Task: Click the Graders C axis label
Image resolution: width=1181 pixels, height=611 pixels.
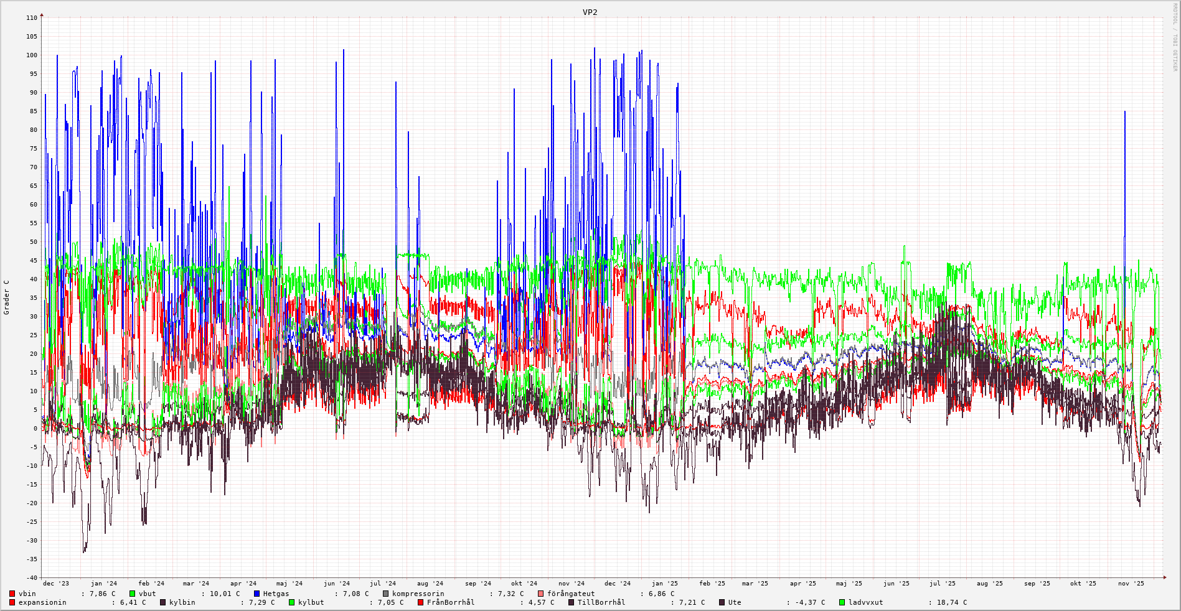Action: [7, 297]
